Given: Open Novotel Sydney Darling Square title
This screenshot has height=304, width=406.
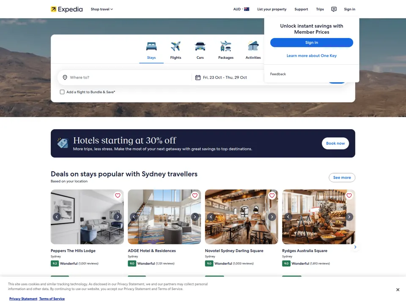Looking at the screenshot, I should [234, 251].
